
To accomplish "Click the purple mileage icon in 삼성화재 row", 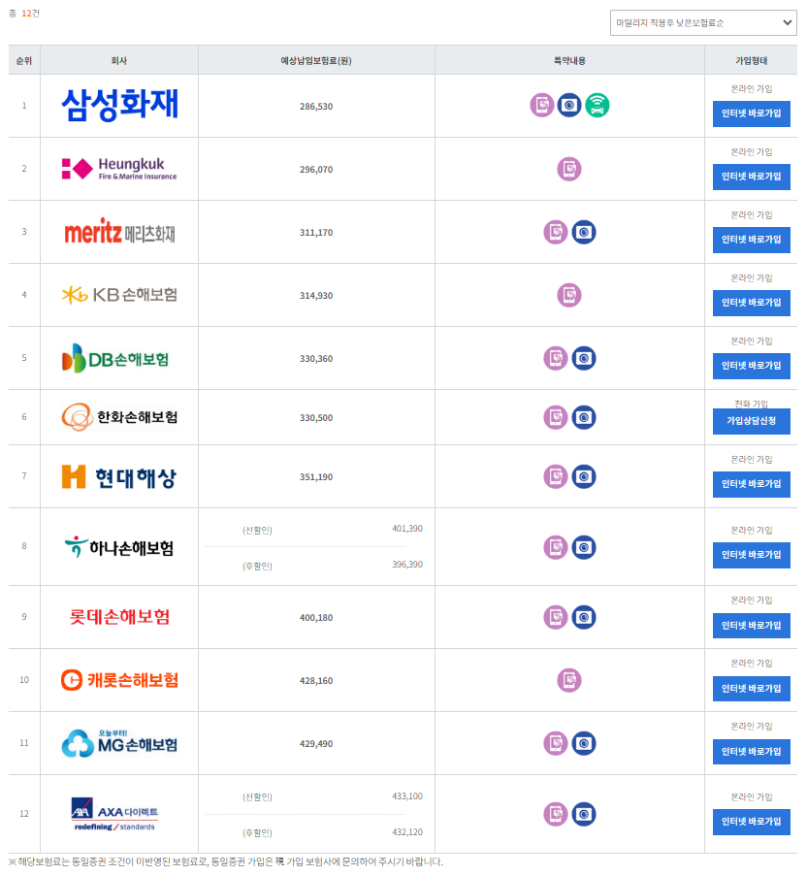I will click(x=542, y=105).
